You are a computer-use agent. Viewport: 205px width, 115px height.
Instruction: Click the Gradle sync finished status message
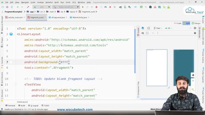coord(26,109)
